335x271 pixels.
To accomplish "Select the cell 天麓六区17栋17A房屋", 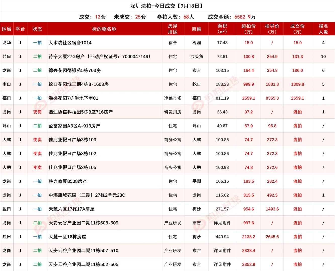I will point(104,209).
